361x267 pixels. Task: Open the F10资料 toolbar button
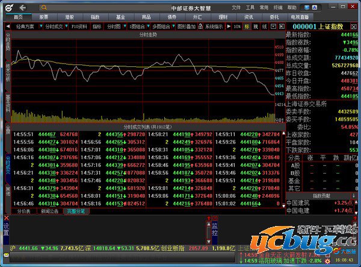point(79,27)
